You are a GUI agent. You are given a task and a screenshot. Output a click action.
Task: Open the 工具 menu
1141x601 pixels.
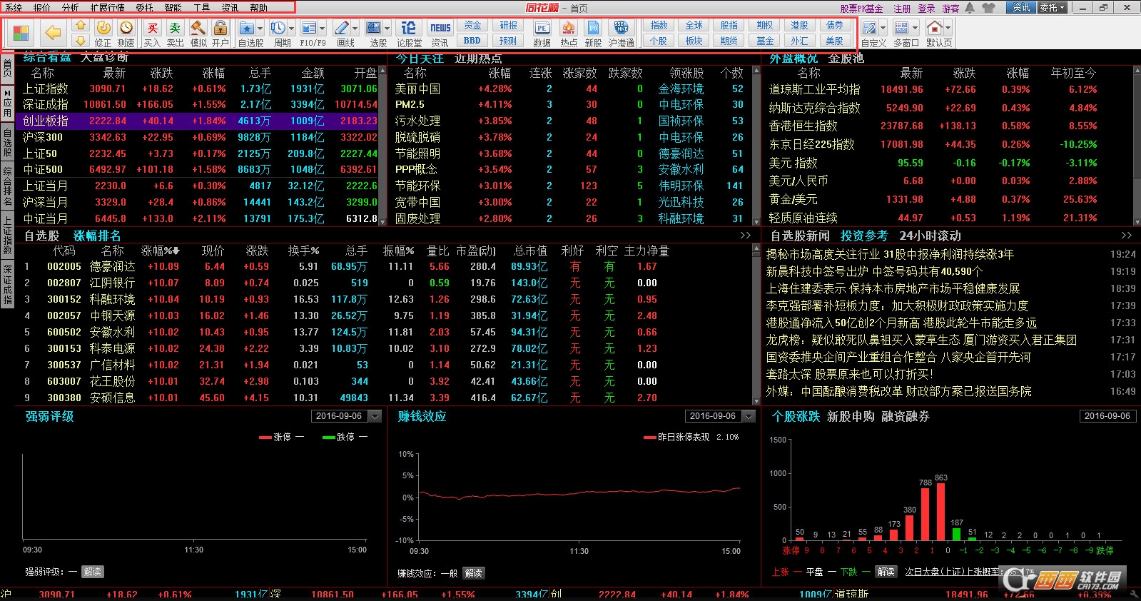(x=202, y=8)
